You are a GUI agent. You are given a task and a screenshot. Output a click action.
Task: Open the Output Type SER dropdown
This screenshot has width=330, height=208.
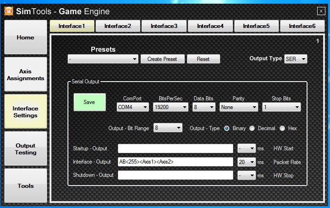[x=296, y=59]
